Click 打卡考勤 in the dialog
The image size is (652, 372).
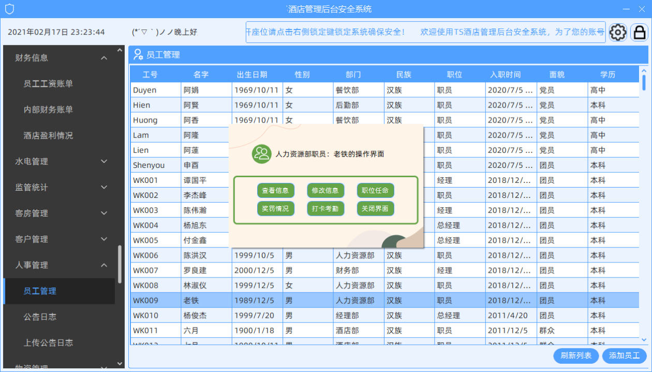325,209
